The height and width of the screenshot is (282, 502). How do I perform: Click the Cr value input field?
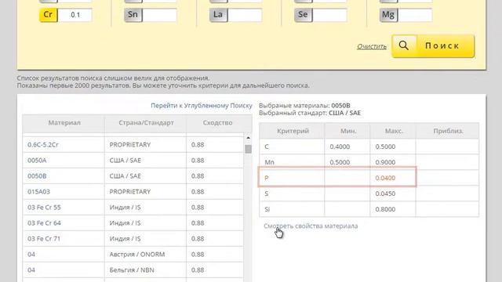tap(75, 15)
